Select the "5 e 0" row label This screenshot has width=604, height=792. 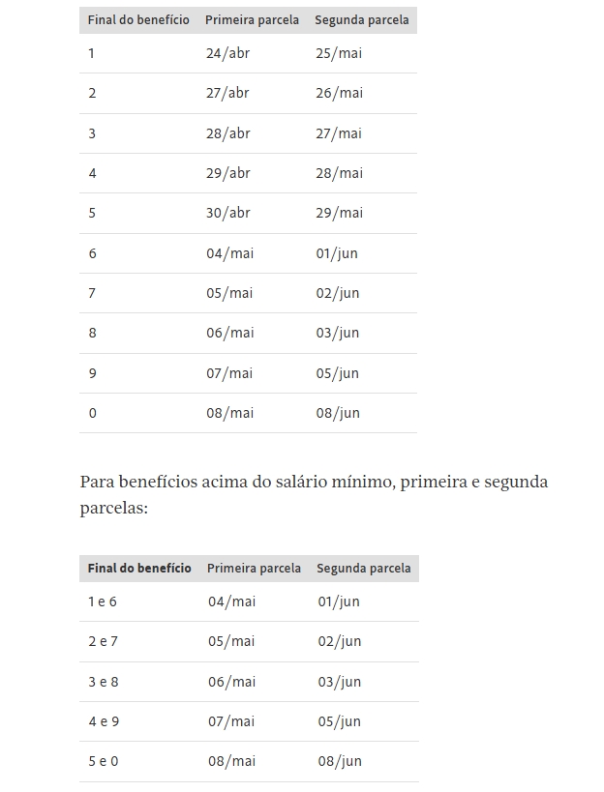point(103,761)
